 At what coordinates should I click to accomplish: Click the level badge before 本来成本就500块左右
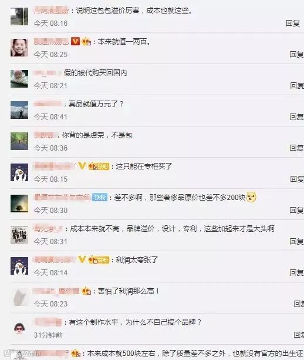point(76,353)
